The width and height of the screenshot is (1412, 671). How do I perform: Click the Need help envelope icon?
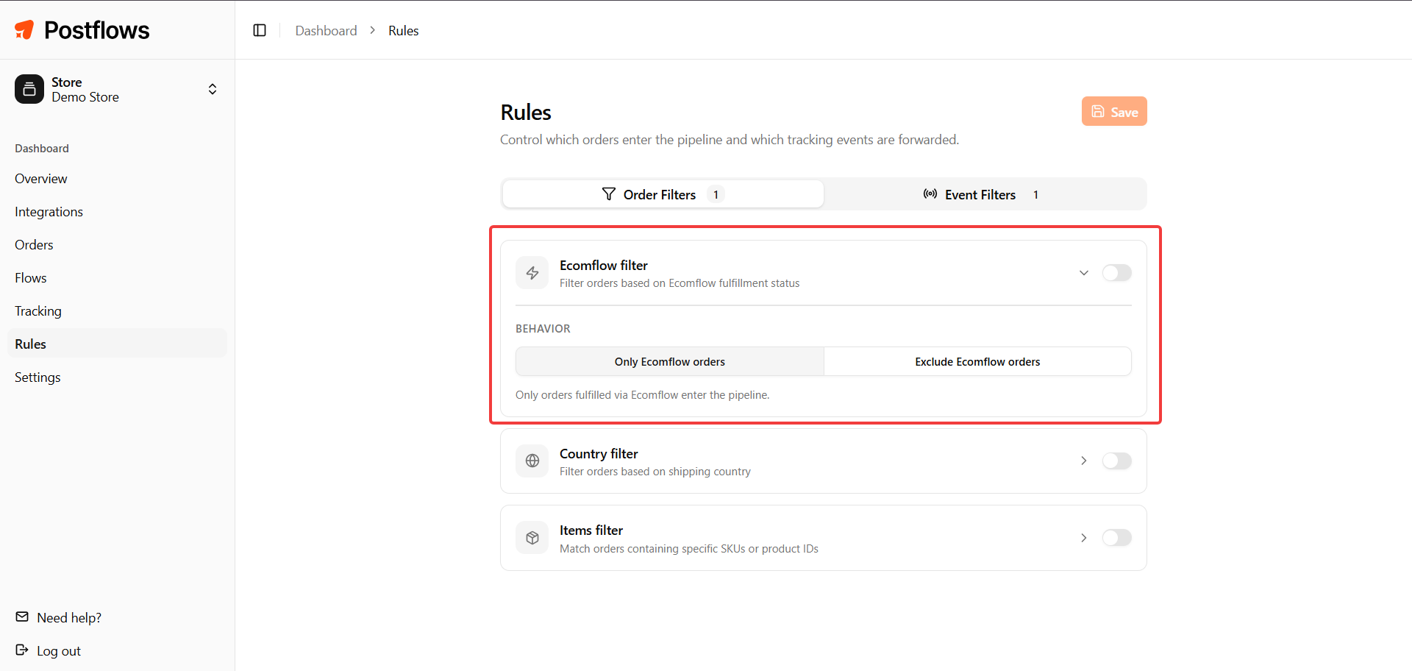pyautogui.click(x=22, y=617)
